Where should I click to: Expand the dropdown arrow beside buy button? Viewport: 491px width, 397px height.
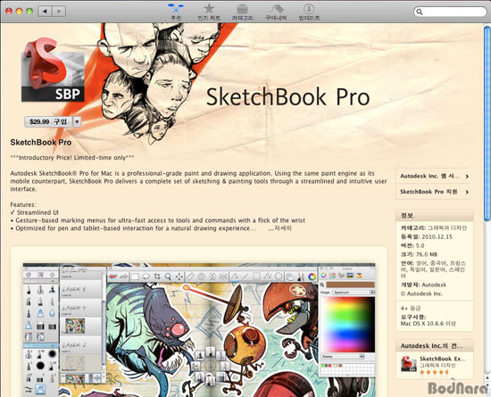pos(77,121)
